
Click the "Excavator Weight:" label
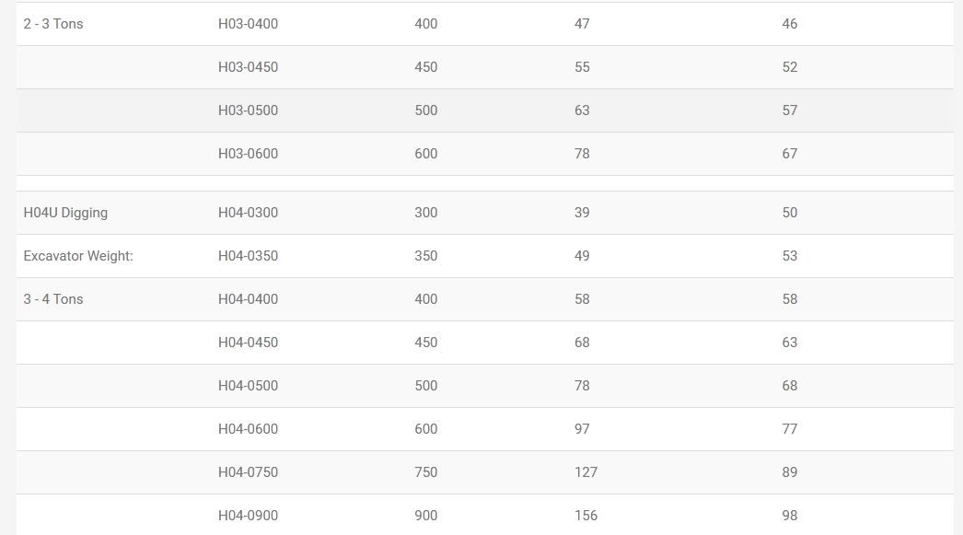(x=78, y=256)
